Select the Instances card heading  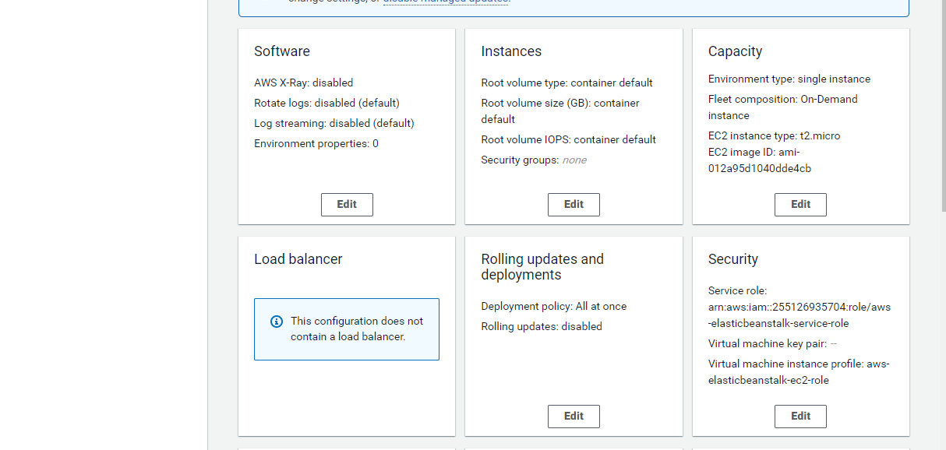tap(511, 51)
